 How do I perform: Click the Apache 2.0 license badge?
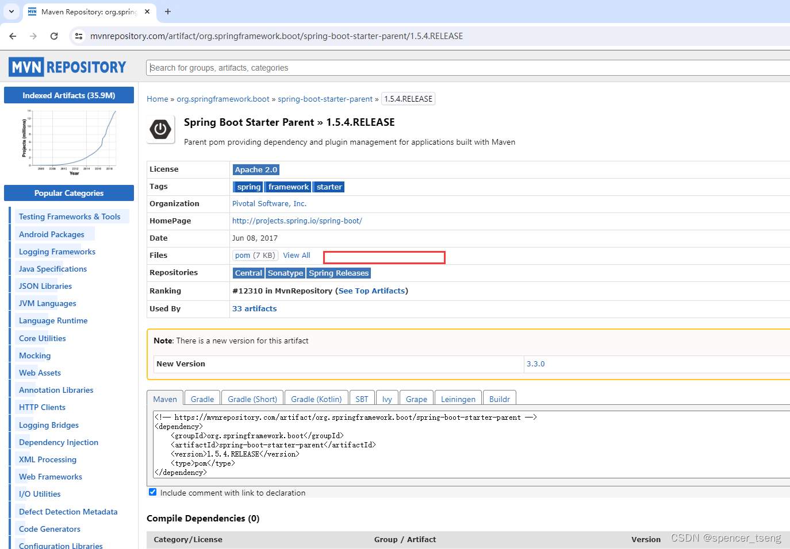(256, 169)
